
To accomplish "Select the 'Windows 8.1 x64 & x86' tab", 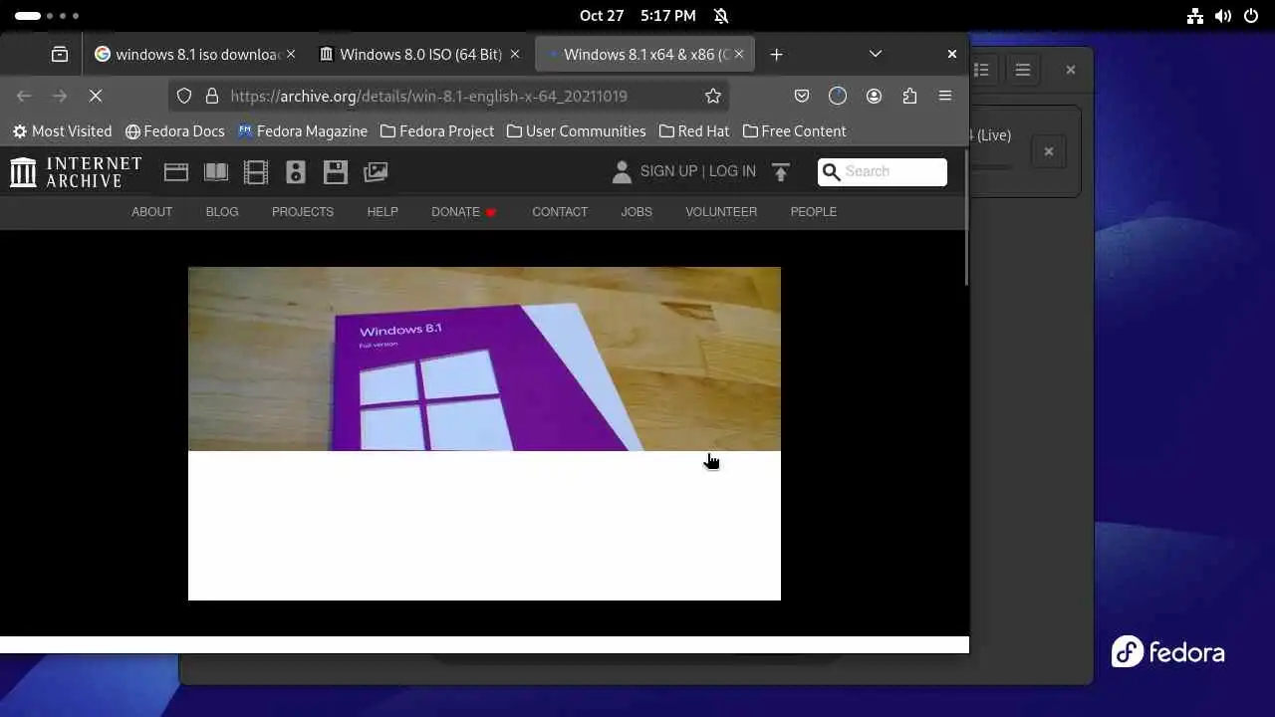I will tap(644, 54).
